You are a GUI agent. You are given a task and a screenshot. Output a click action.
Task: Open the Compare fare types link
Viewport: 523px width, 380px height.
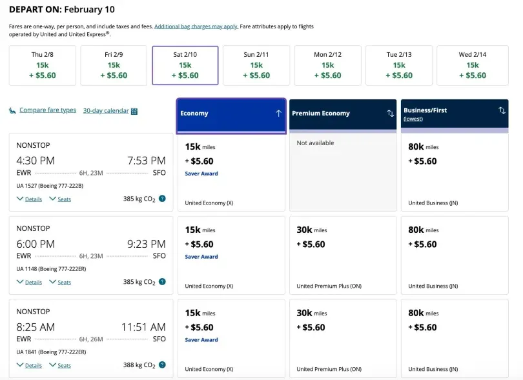(x=48, y=110)
